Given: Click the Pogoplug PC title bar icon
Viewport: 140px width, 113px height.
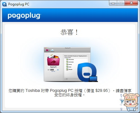Looking at the screenshot, I should pyautogui.click(x=5, y=4).
